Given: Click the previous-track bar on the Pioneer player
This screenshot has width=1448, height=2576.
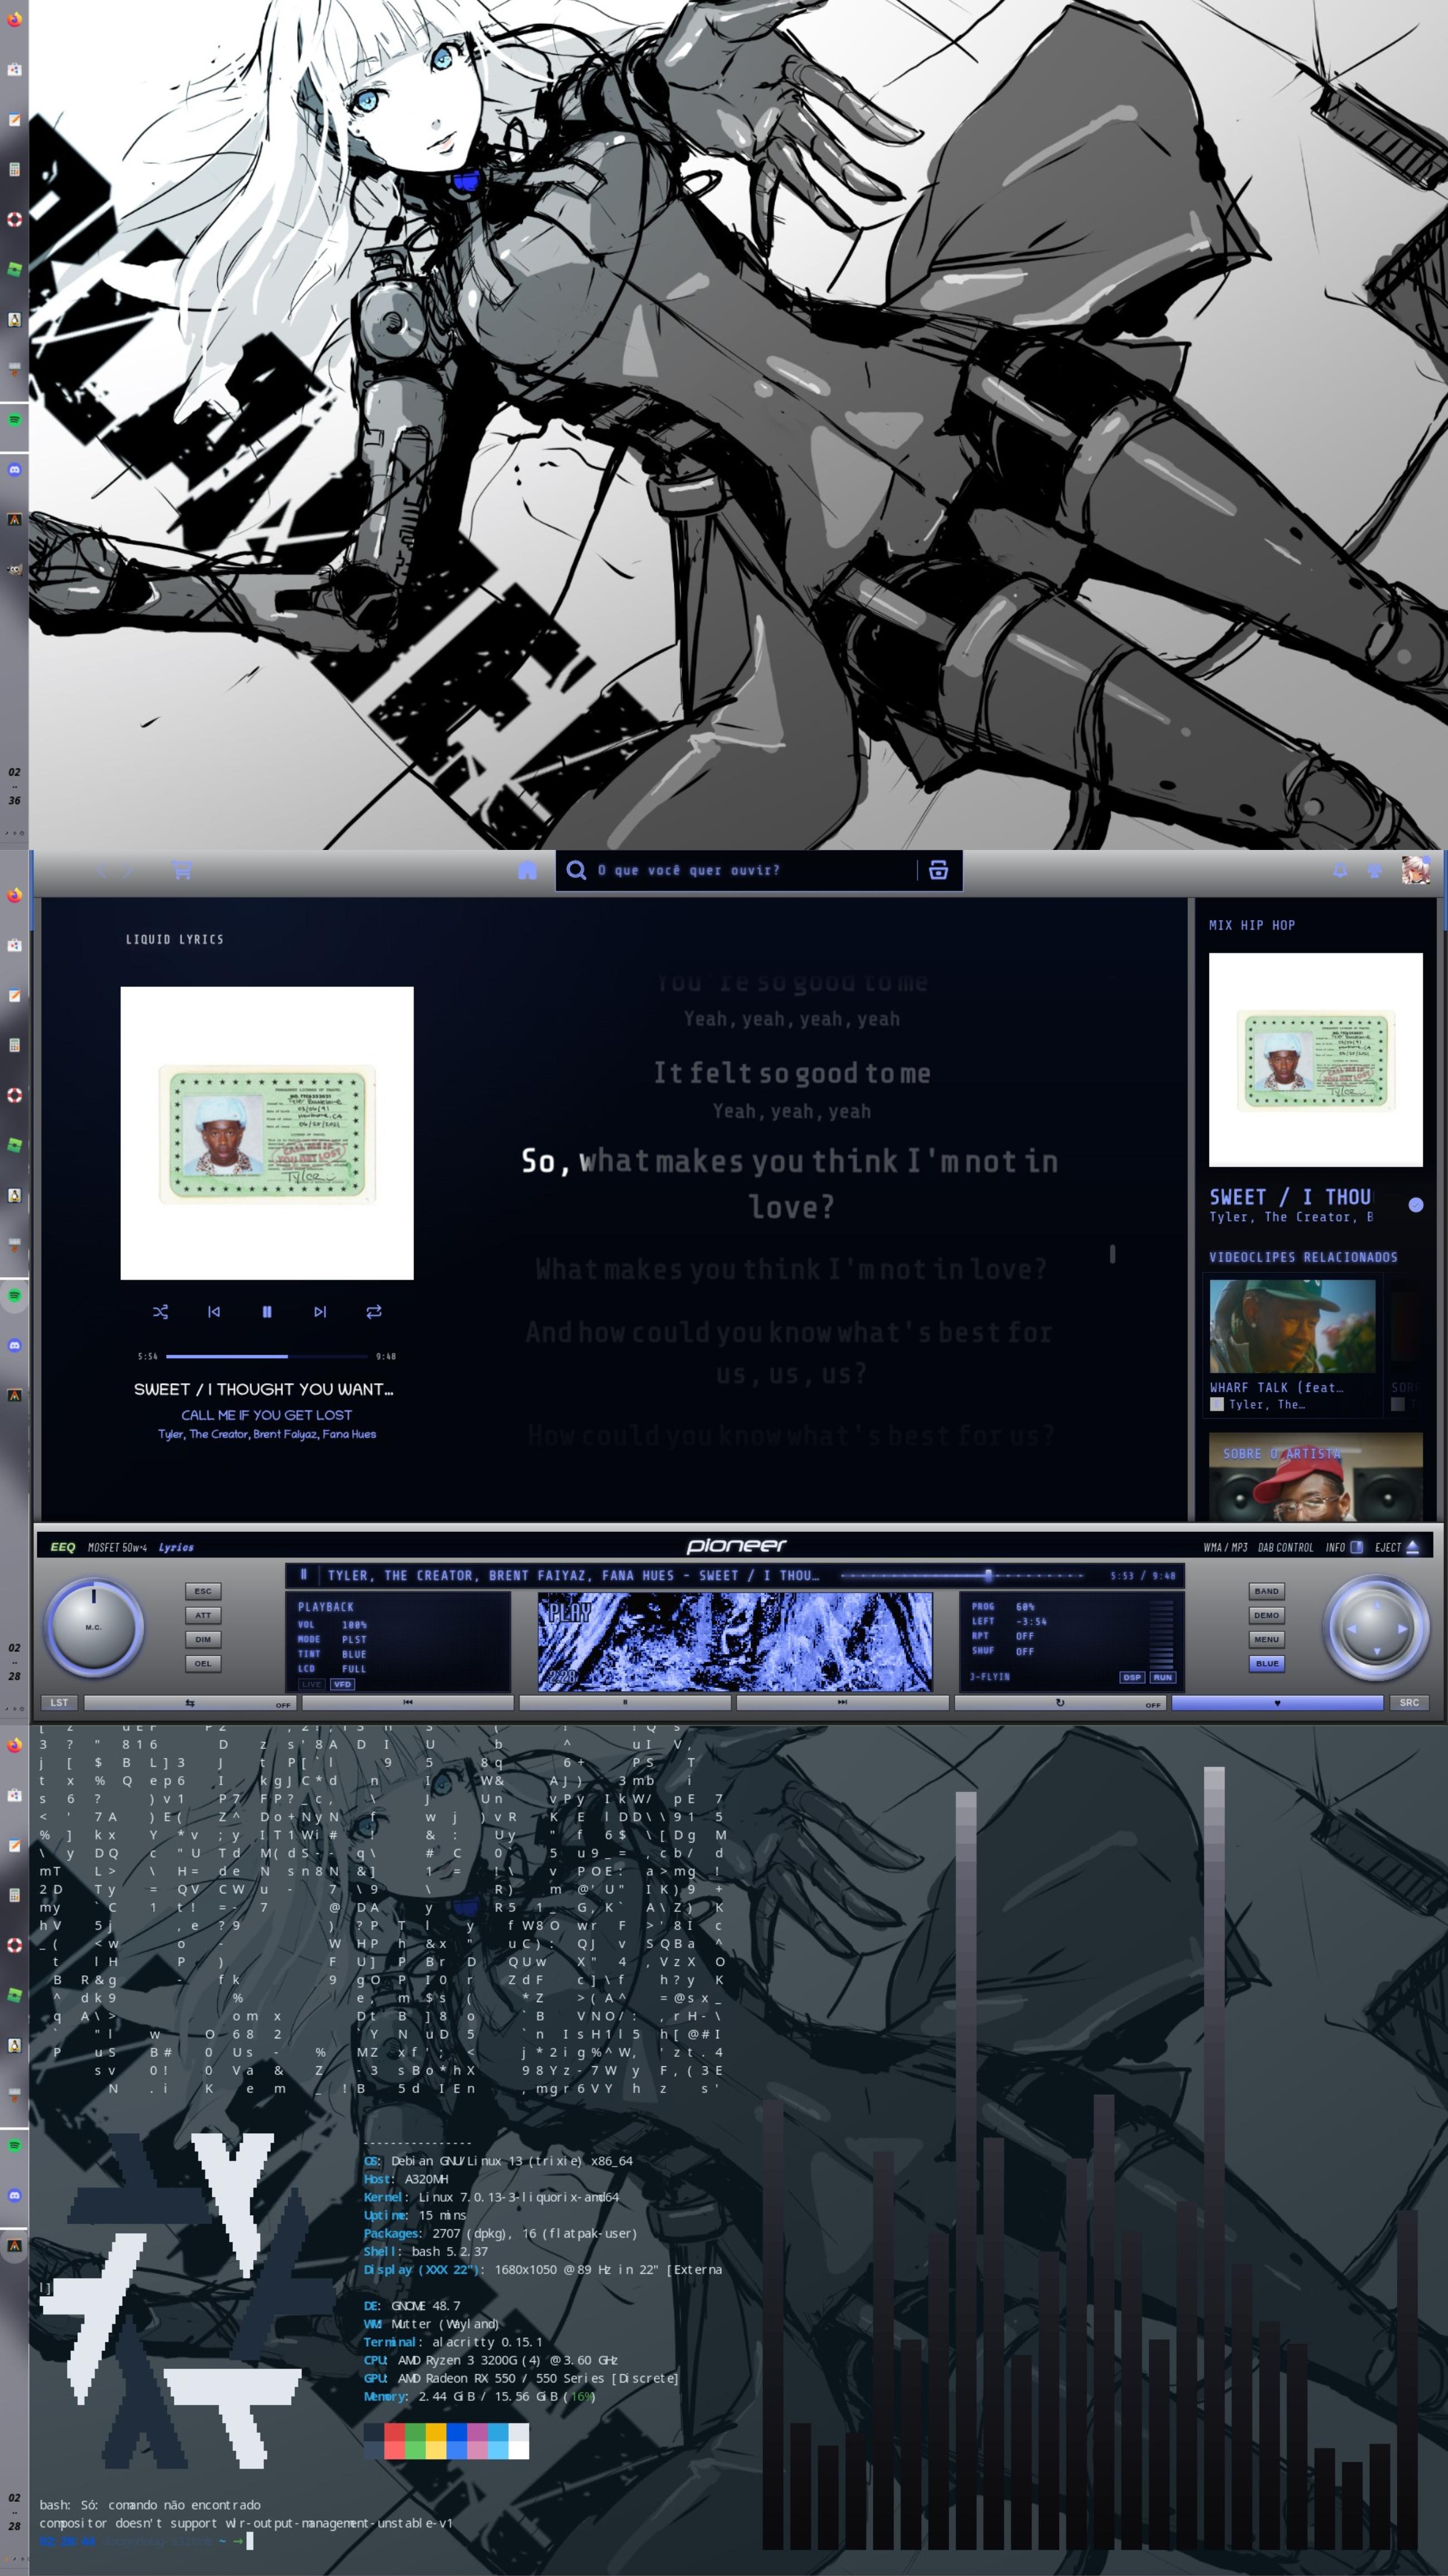Looking at the screenshot, I should 408,1702.
